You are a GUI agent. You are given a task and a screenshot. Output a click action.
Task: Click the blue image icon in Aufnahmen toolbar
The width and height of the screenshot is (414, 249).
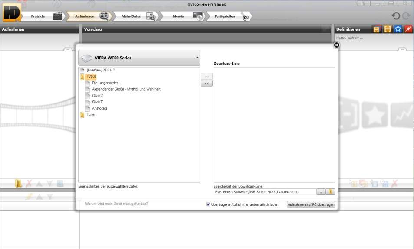pyautogui.click(x=60, y=184)
